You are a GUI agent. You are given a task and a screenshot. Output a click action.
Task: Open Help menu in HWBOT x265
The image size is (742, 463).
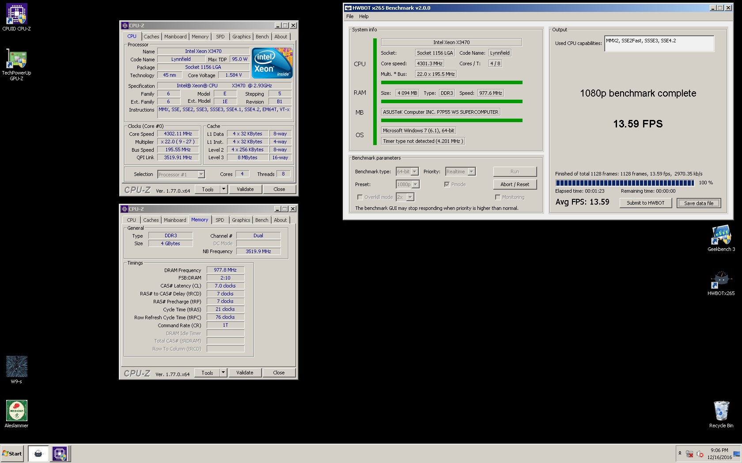364,16
